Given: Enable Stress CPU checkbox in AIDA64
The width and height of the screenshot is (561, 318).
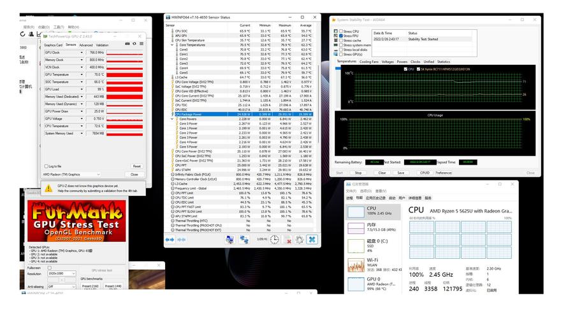Looking at the screenshot, I should [341, 31].
